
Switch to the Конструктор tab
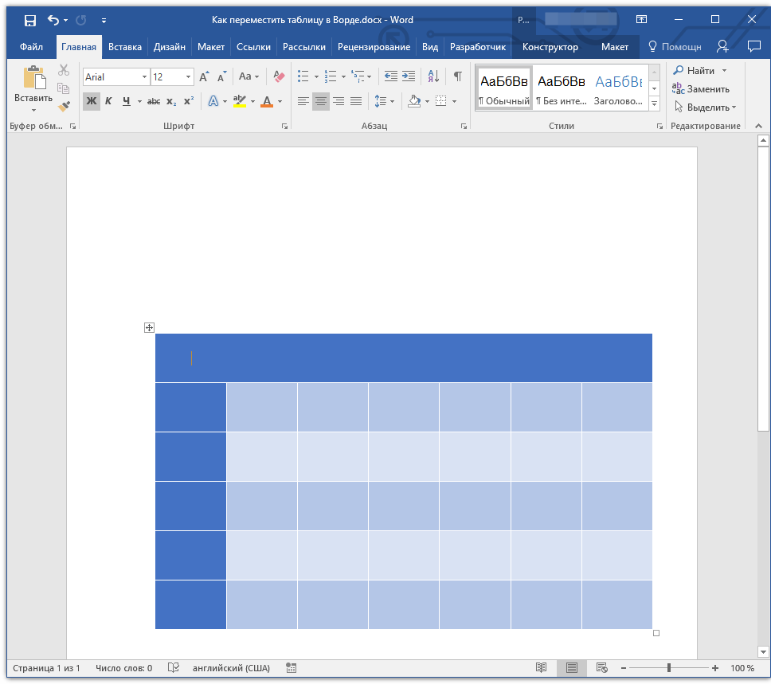[x=550, y=47]
